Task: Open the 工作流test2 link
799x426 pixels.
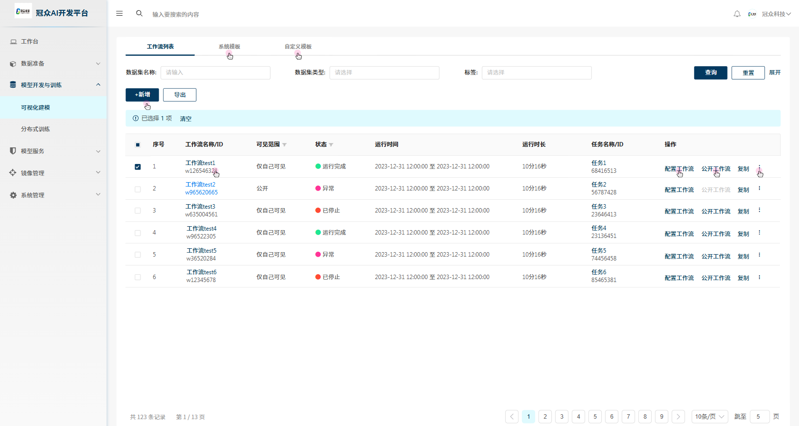Action: tap(200, 185)
